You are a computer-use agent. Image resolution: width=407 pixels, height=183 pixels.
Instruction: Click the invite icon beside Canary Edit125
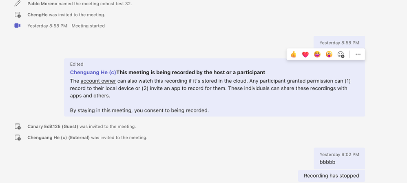pos(18,127)
